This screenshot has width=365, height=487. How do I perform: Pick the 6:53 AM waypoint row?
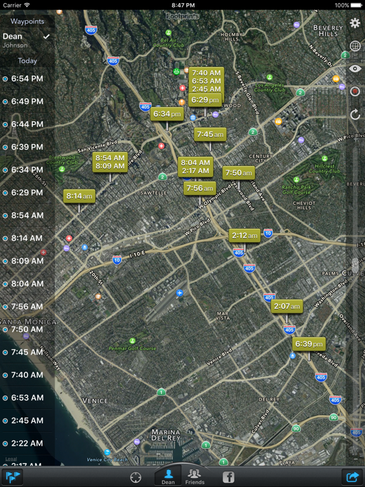coord(27,398)
